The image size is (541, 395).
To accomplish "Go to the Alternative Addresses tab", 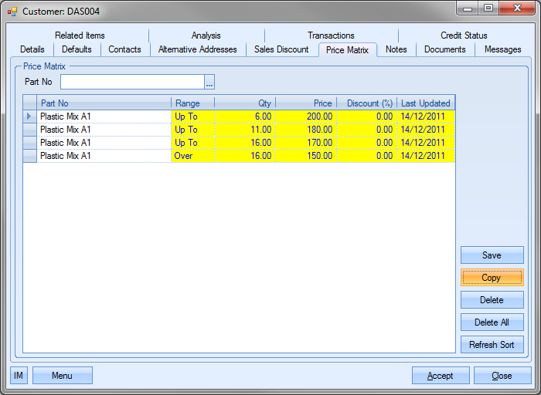I will pyautogui.click(x=197, y=49).
